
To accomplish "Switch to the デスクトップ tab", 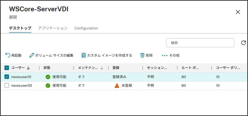I will (20, 28).
